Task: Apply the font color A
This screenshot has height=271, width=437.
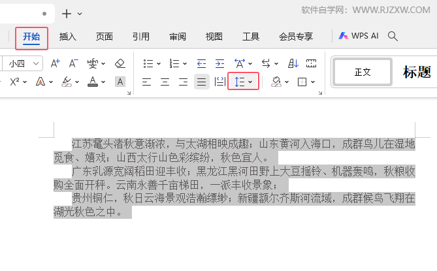Action: (x=93, y=82)
